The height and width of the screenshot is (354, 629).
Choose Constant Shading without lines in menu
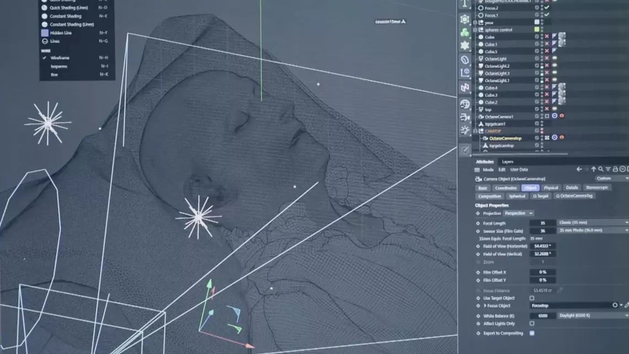(x=66, y=16)
